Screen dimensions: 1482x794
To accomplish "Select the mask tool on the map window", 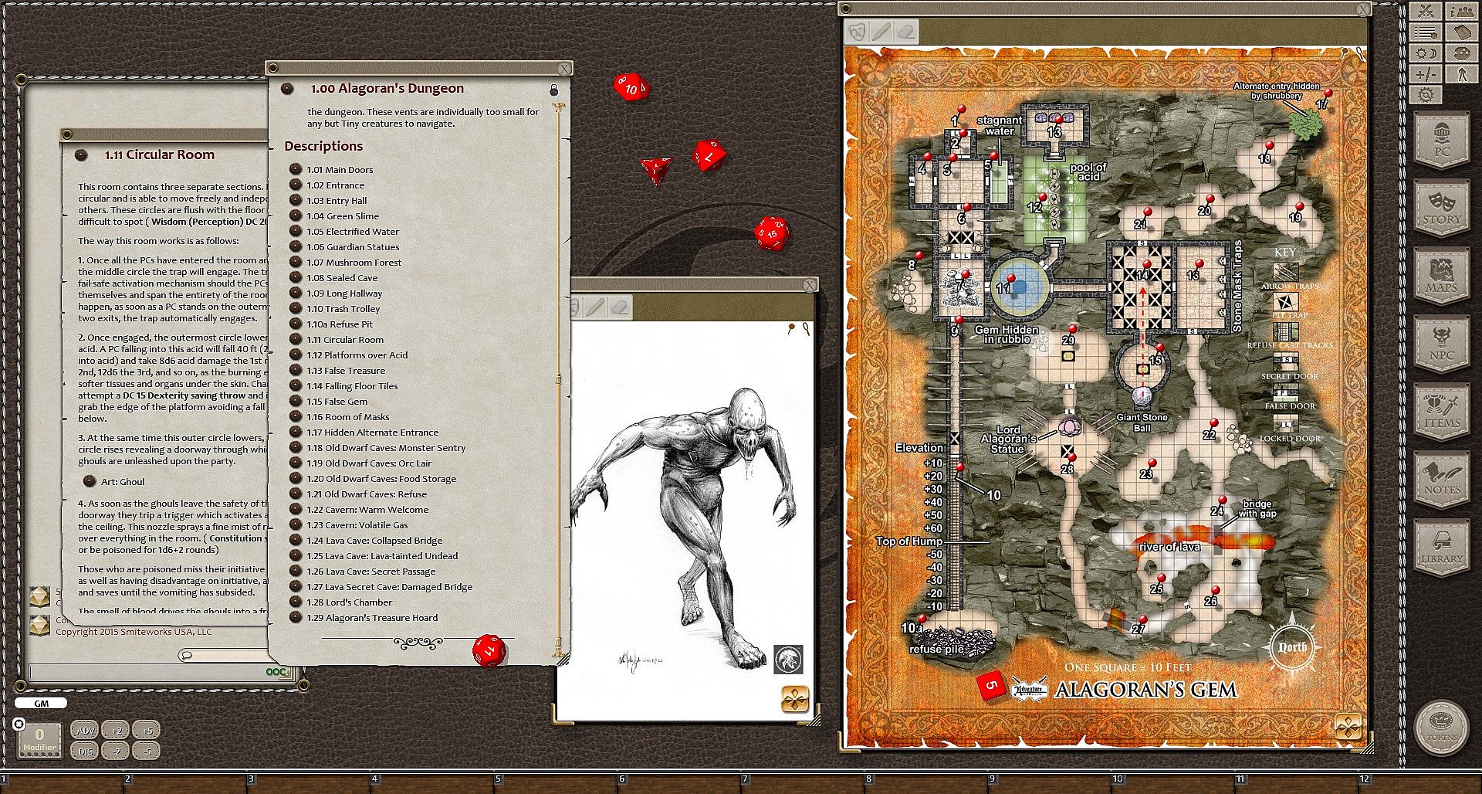I will point(857,32).
